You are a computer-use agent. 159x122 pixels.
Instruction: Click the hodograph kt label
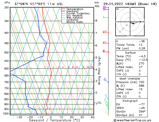118,9
